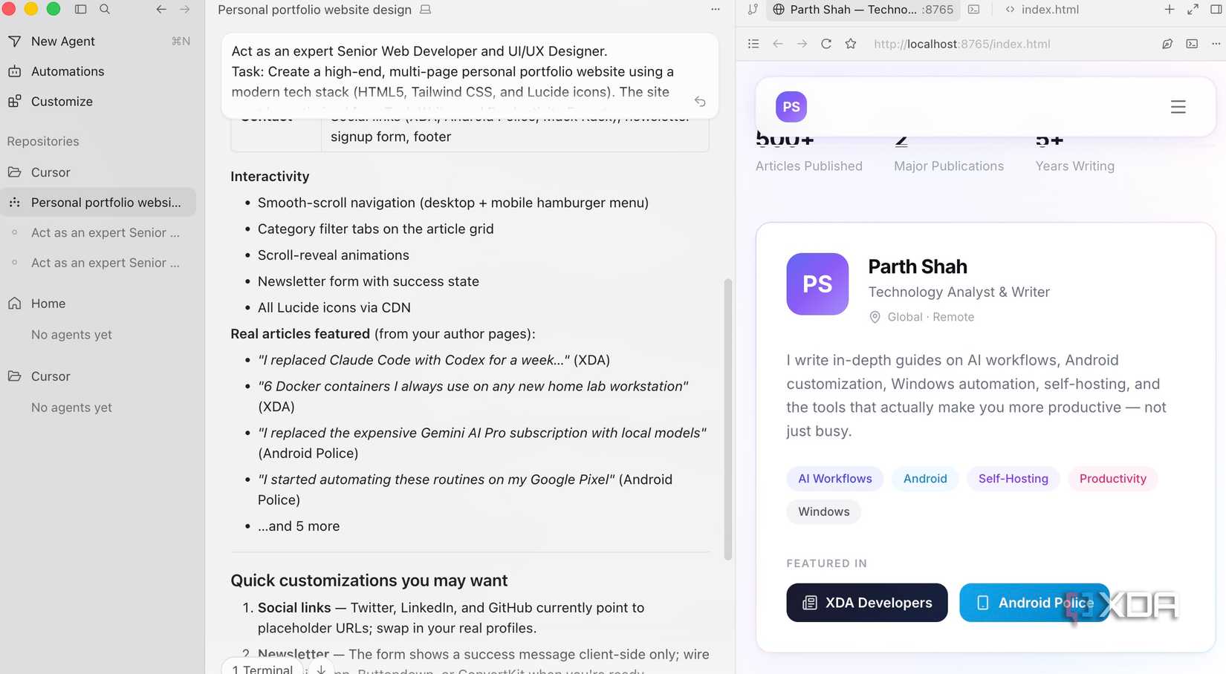Click the pinned prompt message box
This screenshot has width=1226, height=674.
[470, 75]
